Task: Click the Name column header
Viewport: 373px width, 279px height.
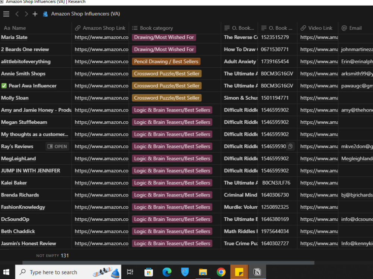Action: pyautogui.click(x=15, y=28)
